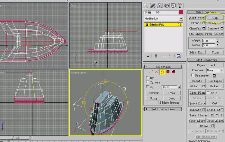Open Configure Modifier Sets icon
This screenshot has height=142, width=225.
tap(179, 56)
